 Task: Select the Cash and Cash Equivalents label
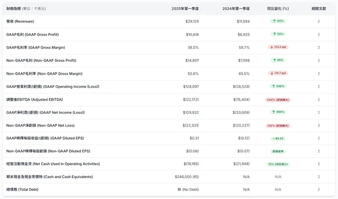(x=49, y=177)
